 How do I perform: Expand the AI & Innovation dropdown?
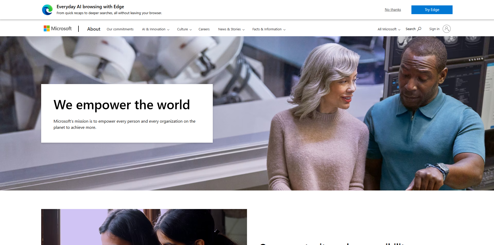point(155,29)
